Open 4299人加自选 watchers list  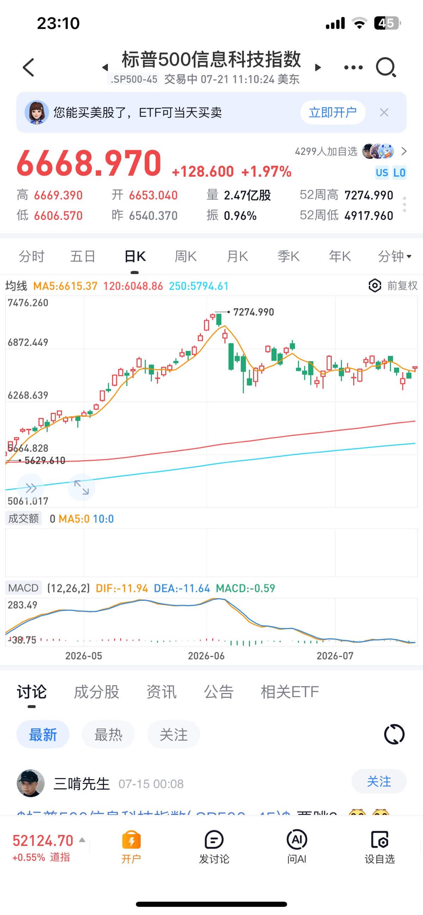point(326,151)
